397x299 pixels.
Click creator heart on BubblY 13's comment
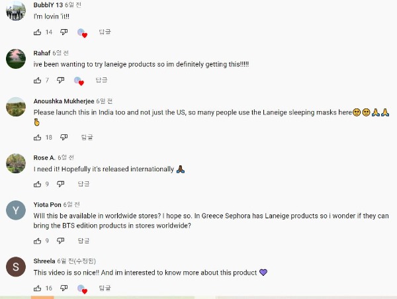(81, 32)
